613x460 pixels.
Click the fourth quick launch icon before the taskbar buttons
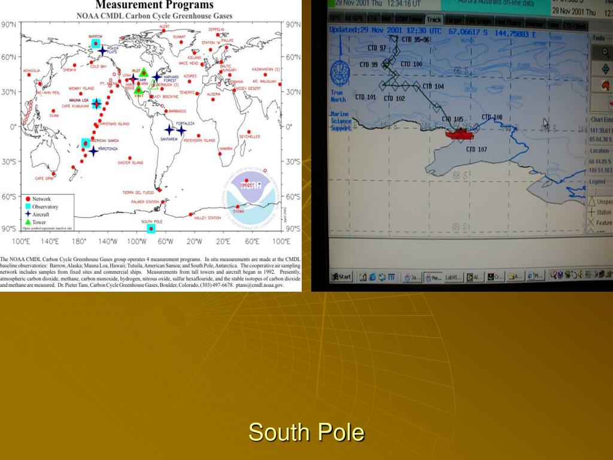(392, 277)
